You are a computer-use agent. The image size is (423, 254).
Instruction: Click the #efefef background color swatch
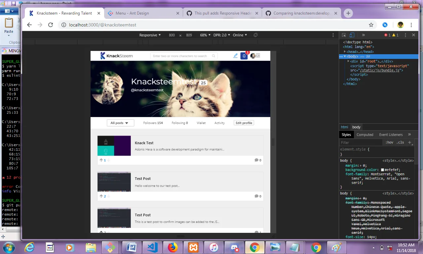click(382, 170)
